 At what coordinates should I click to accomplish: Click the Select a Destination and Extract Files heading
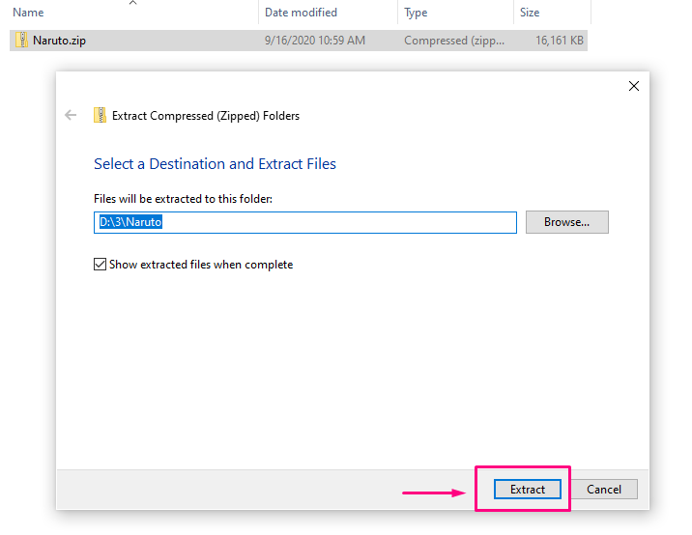215,164
